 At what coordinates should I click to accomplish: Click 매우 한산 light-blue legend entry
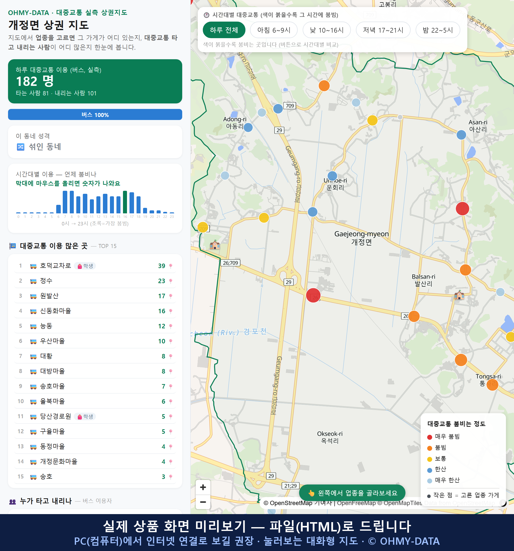pos(443,480)
